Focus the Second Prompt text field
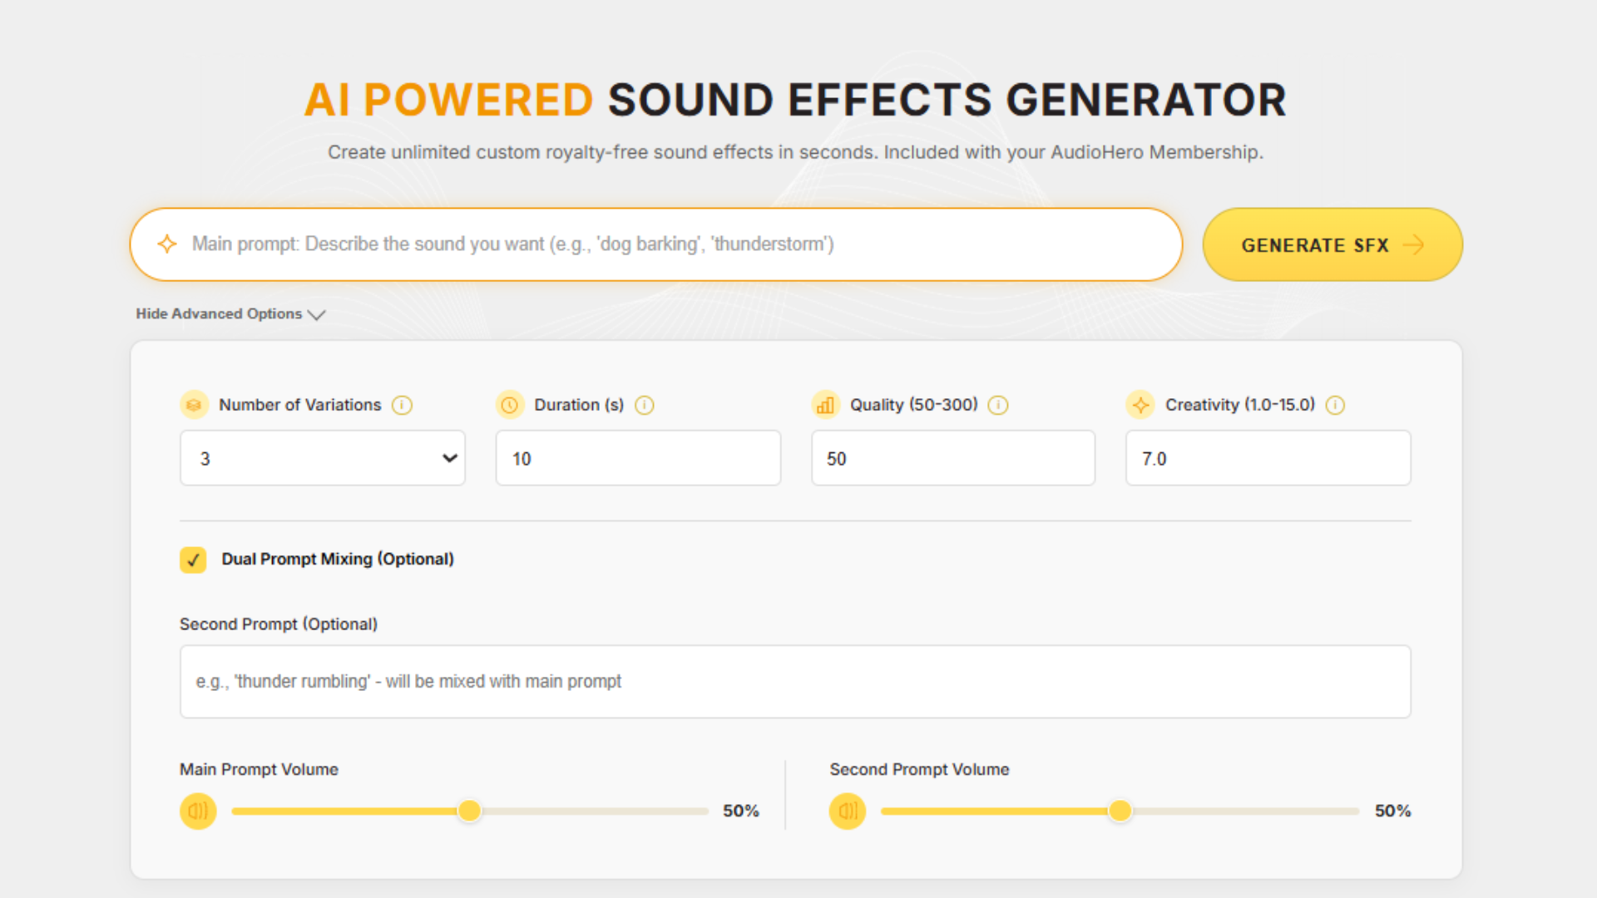This screenshot has height=898, width=1597. click(795, 682)
